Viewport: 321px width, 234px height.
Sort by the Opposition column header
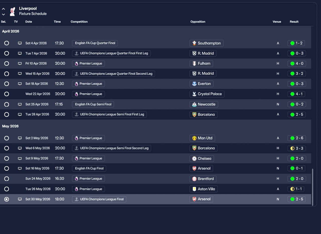coord(198,22)
